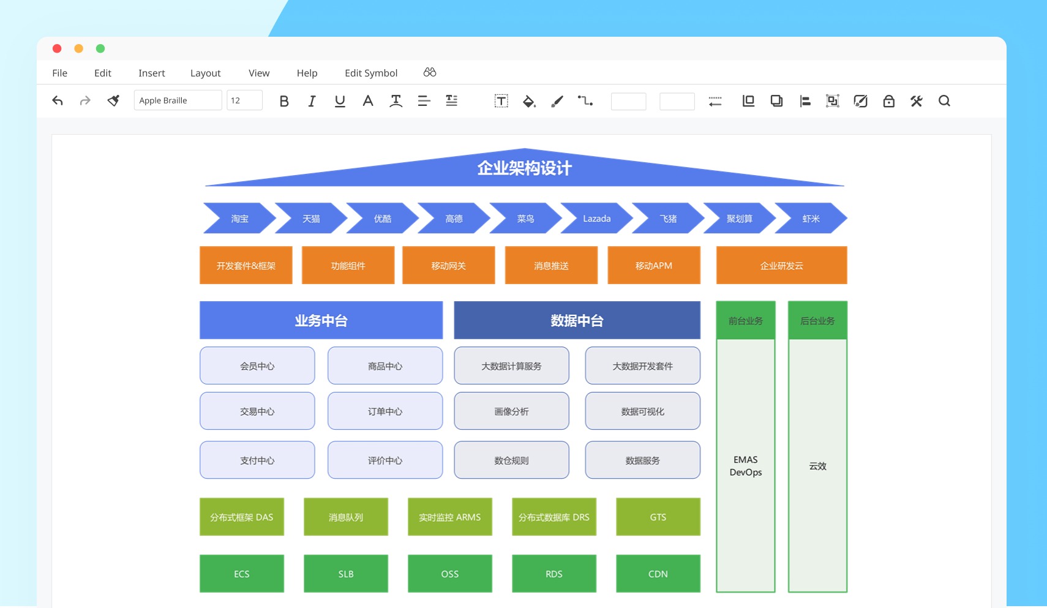Screen dimensions: 1047x608
Task: Select the 前台业务 green header
Action: 746,320
